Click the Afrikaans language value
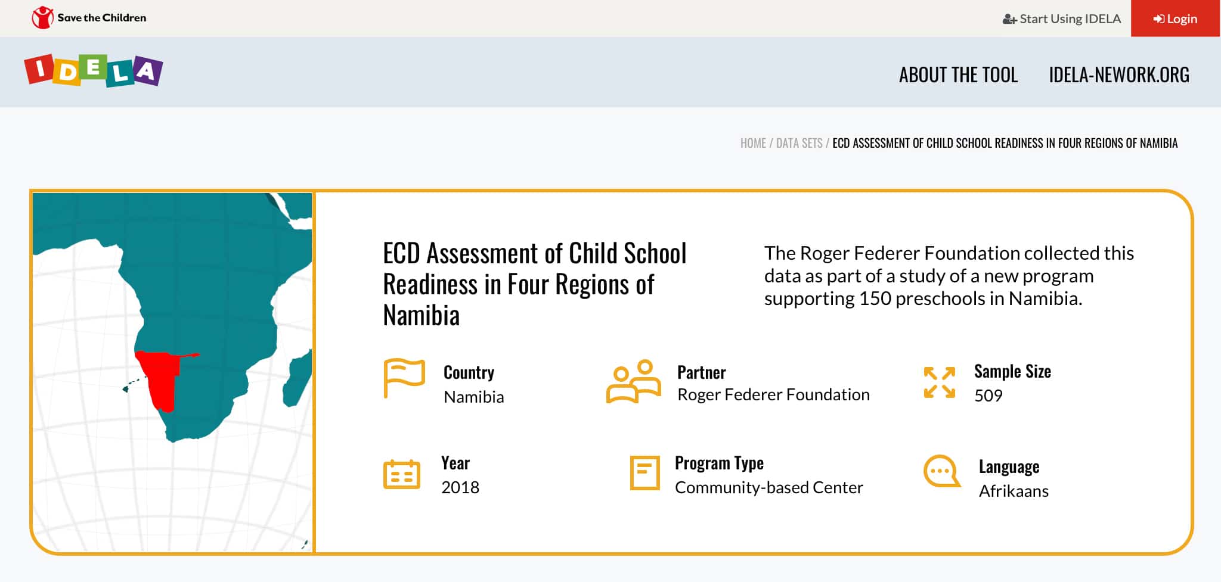The image size is (1221, 582). 1014,491
